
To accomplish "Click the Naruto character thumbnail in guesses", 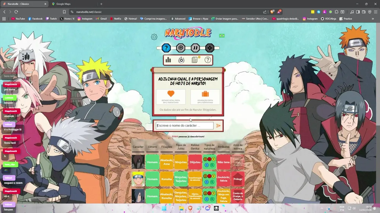I will point(138,179).
